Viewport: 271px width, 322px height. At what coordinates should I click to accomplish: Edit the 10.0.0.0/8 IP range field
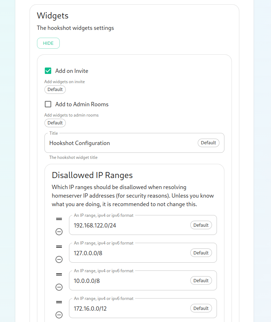pyautogui.click(x=128, y=281)
